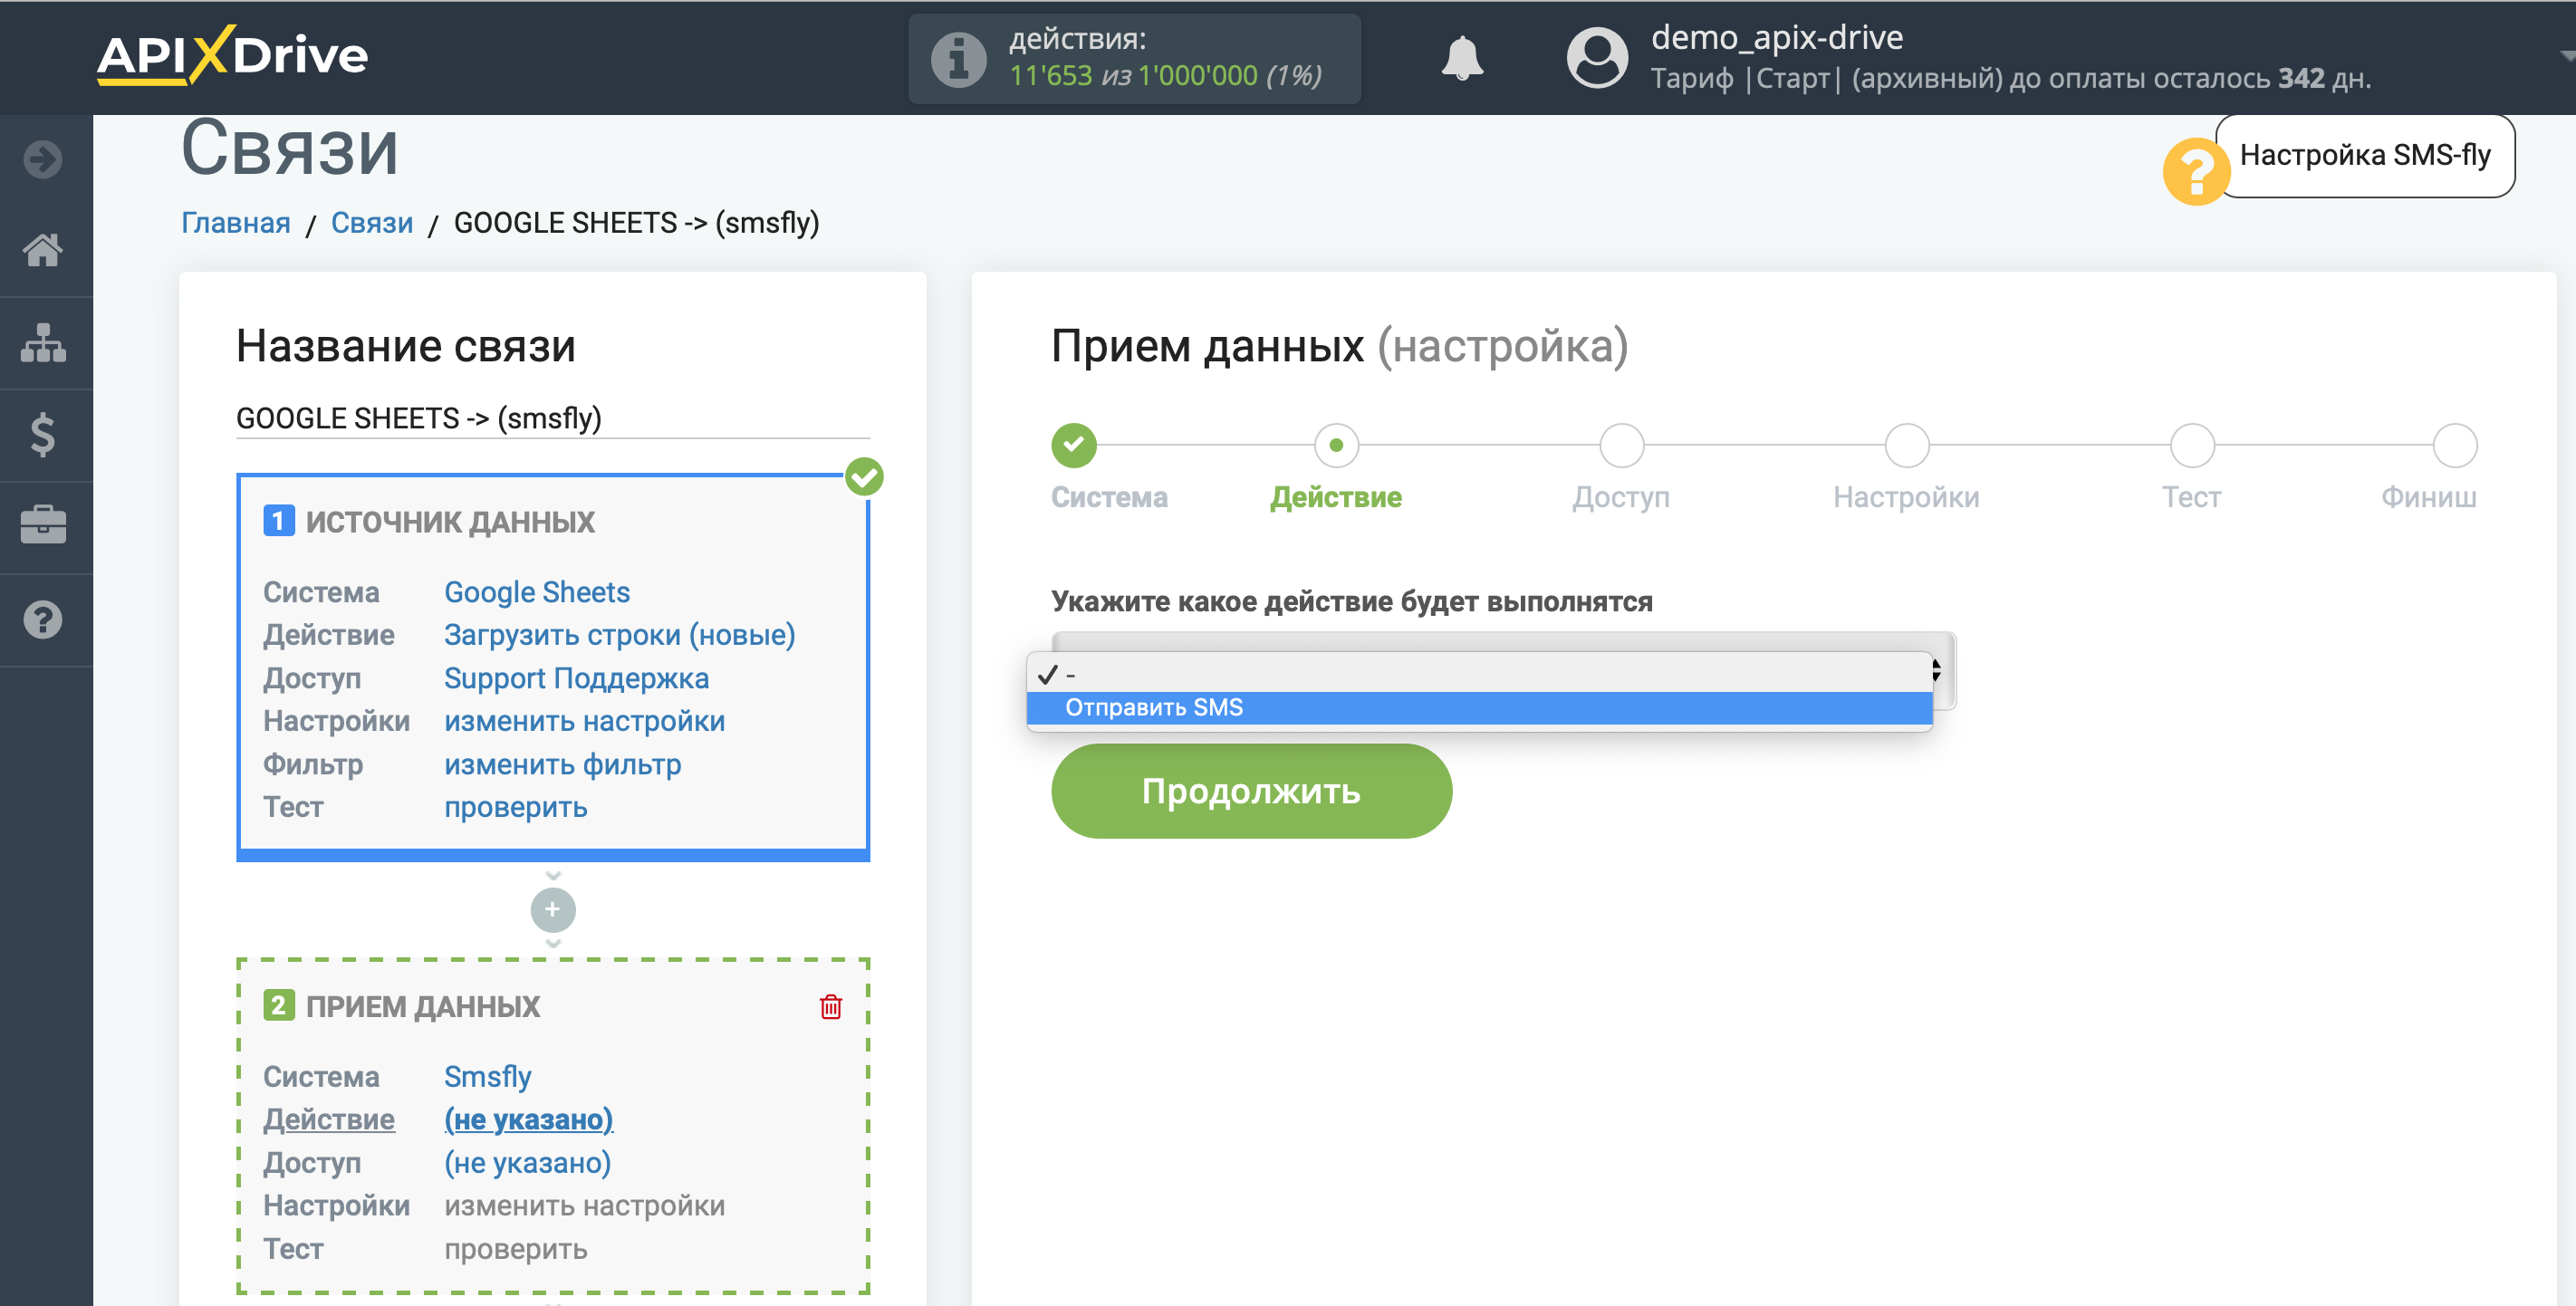Go to Тест step circle

click(2191, 445)
